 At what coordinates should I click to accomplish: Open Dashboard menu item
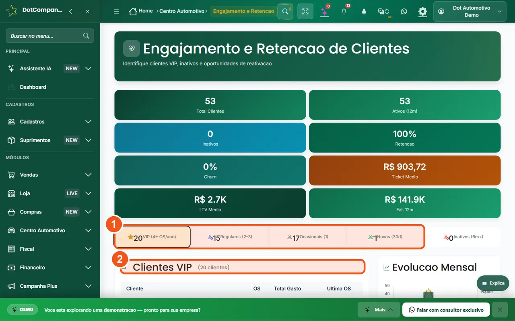coord(50,87)
